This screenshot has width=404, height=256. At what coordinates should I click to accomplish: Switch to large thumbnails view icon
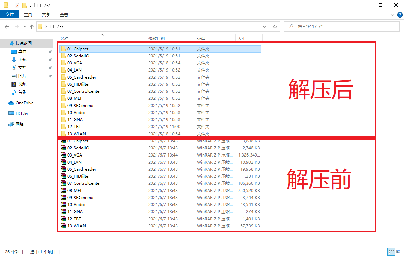tap(399, 252)
